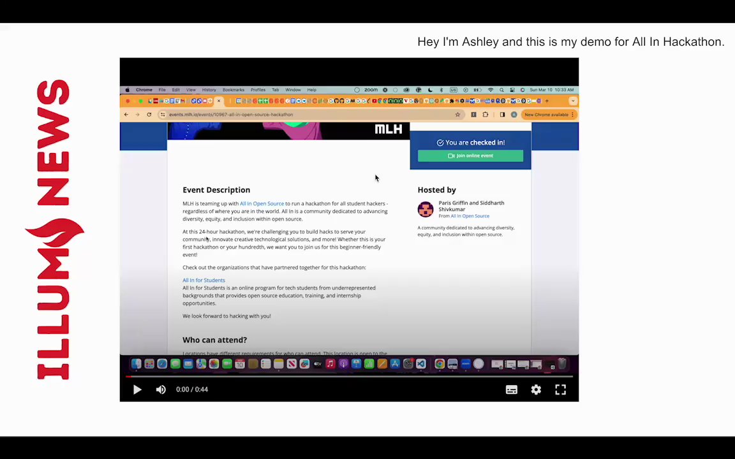
Task: Play the demo video
Action: 137,390
